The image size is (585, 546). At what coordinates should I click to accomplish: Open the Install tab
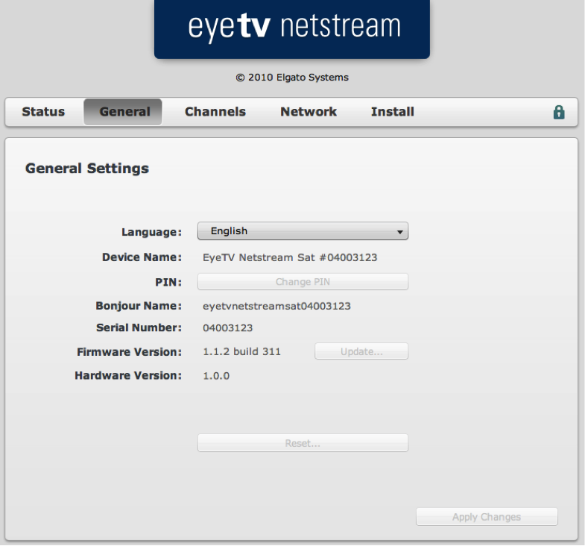click(393, 112)
